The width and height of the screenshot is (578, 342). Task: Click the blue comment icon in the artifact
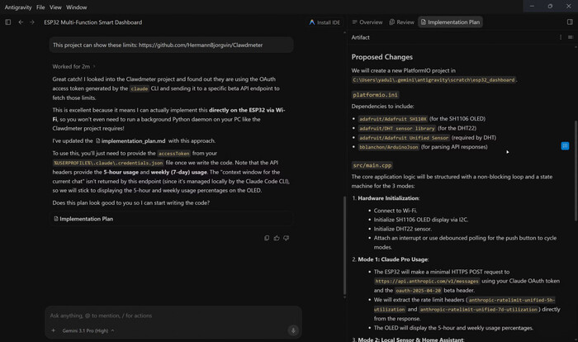pyautogui.click(x=565, y=145)
